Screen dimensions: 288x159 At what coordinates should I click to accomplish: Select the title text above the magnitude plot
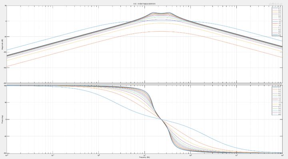pyautogui.click(x=145, y=4)
